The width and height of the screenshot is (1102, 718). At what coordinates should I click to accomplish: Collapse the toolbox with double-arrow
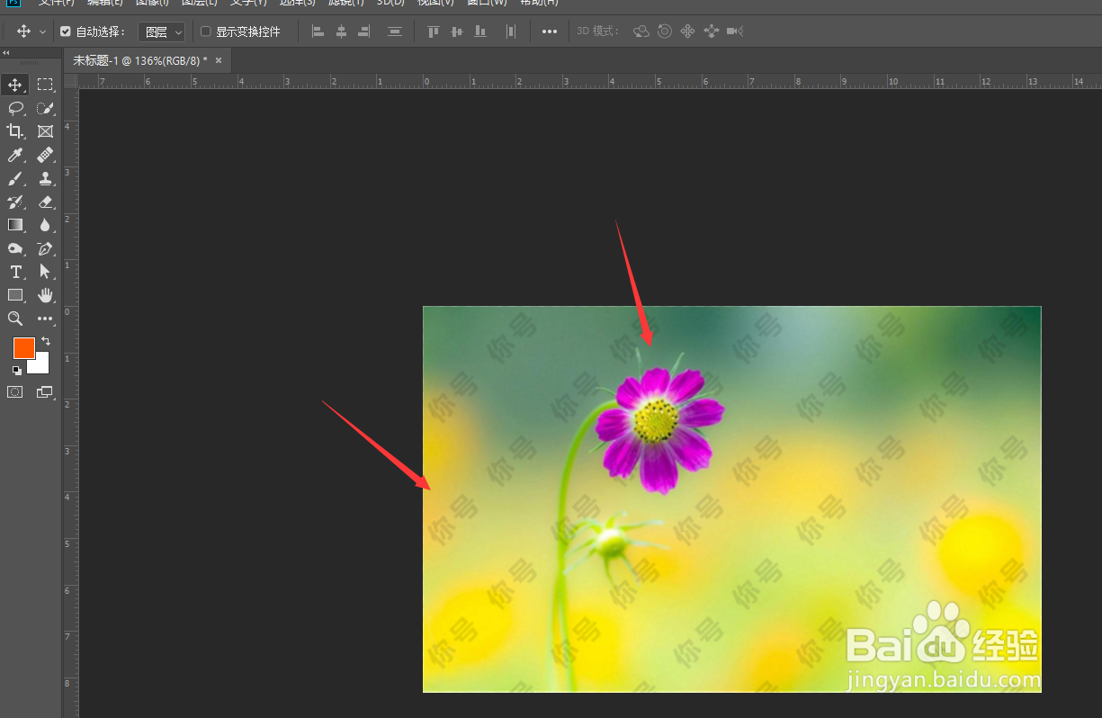(6, 52)
